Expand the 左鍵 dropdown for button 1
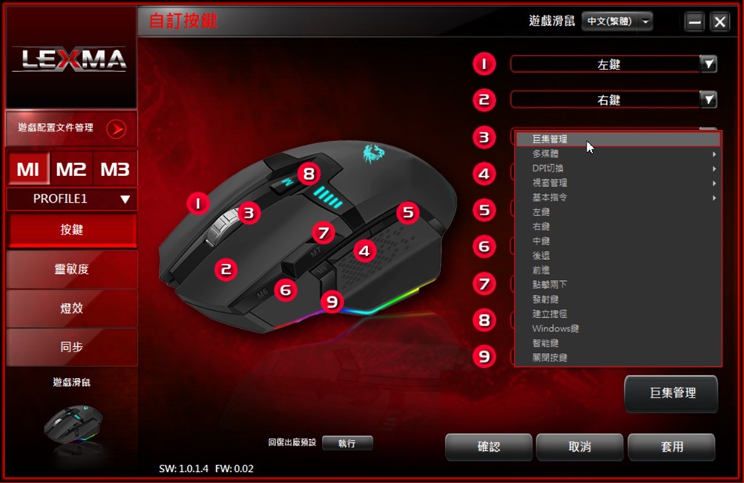The width and height of the screenshot is (744, 483). pyautogui.click(x=709, y=64)
